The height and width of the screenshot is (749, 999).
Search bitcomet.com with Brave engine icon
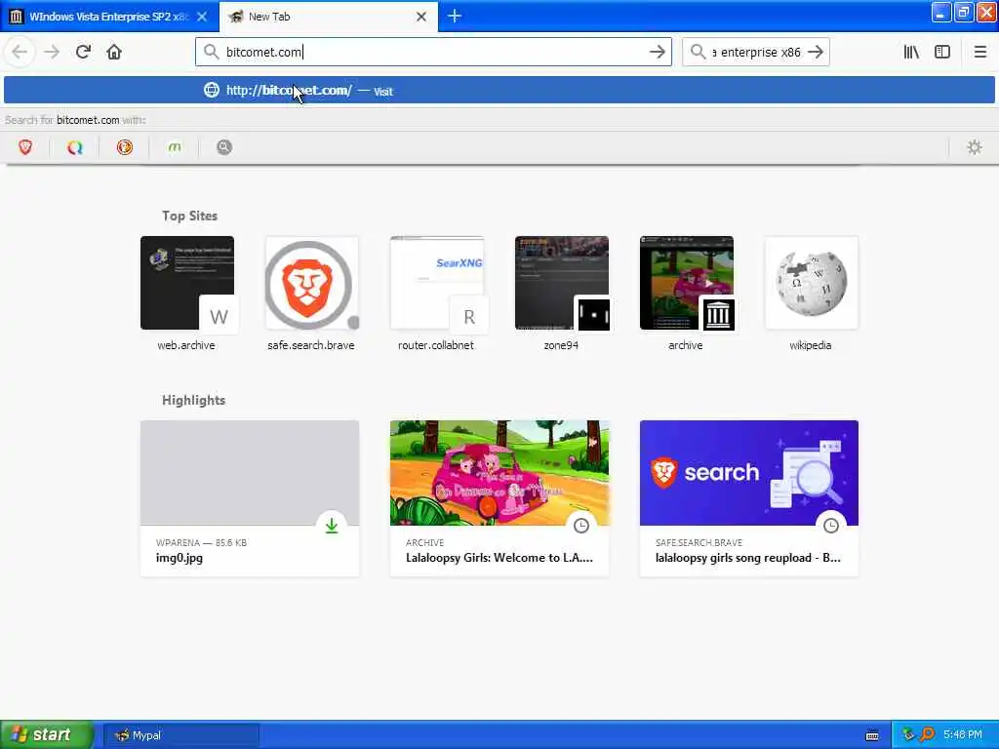25,148
